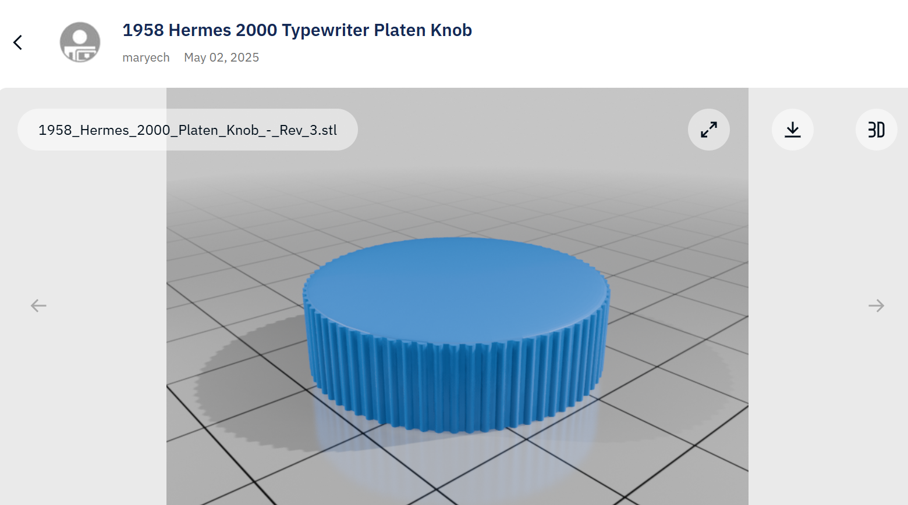Open the title 1958 Hermes 2000 Typewriter Platen Knob
This screenshot has height=505, width=908.
(x=297, y=30)
